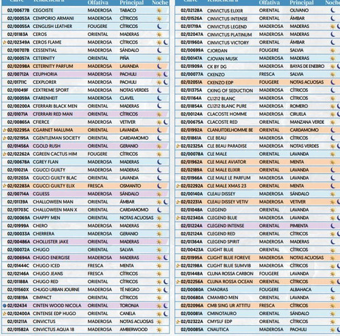Click the moon icon in CLEGEND INTENSE row
This screenshot has height=336, width=340.
[x=333, y=226]
